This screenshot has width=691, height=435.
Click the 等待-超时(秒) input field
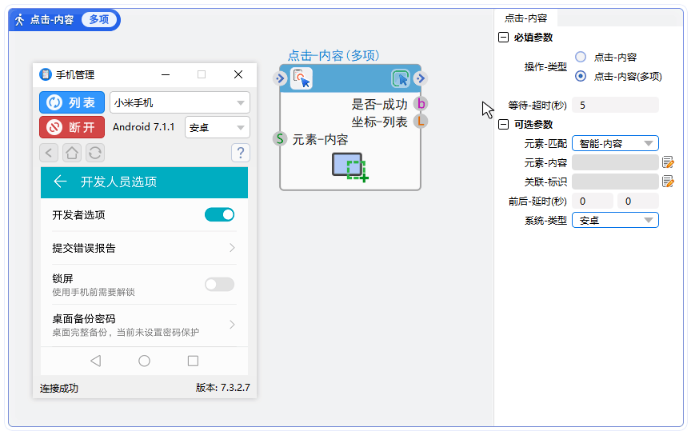(x=615, y=105)
